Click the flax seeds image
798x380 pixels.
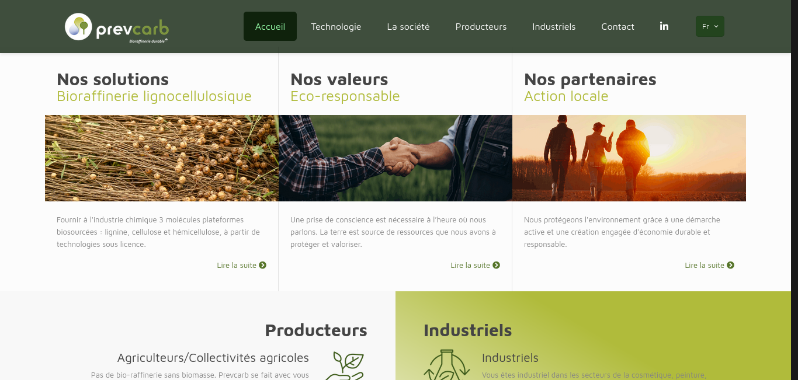[162, 158]
